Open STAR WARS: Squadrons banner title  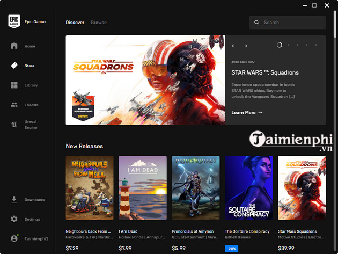265,72
